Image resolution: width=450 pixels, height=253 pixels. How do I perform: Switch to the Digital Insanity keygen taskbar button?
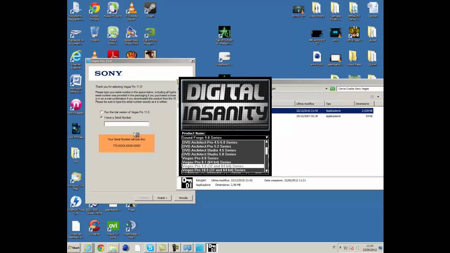(x=212, y=248)
